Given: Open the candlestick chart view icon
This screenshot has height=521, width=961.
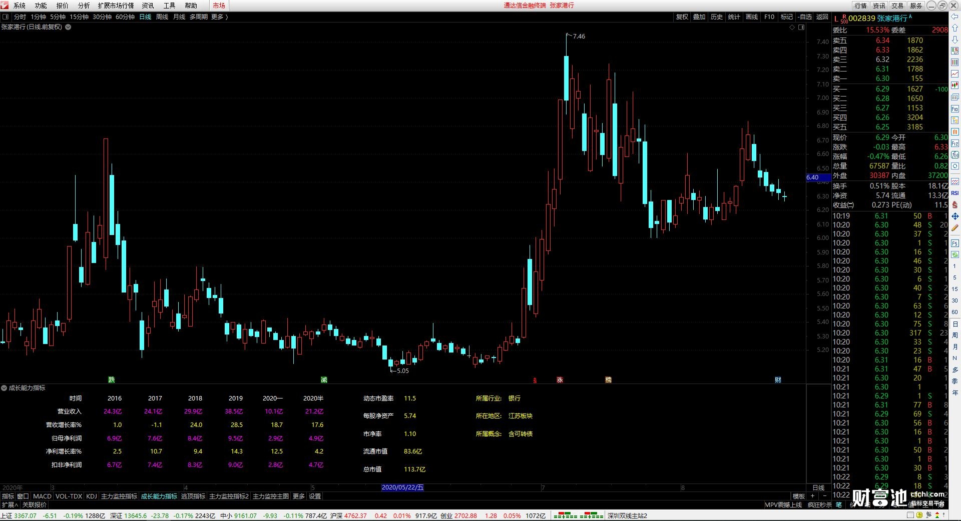Looking at the screenshot, I should click(x=955, y=85).
